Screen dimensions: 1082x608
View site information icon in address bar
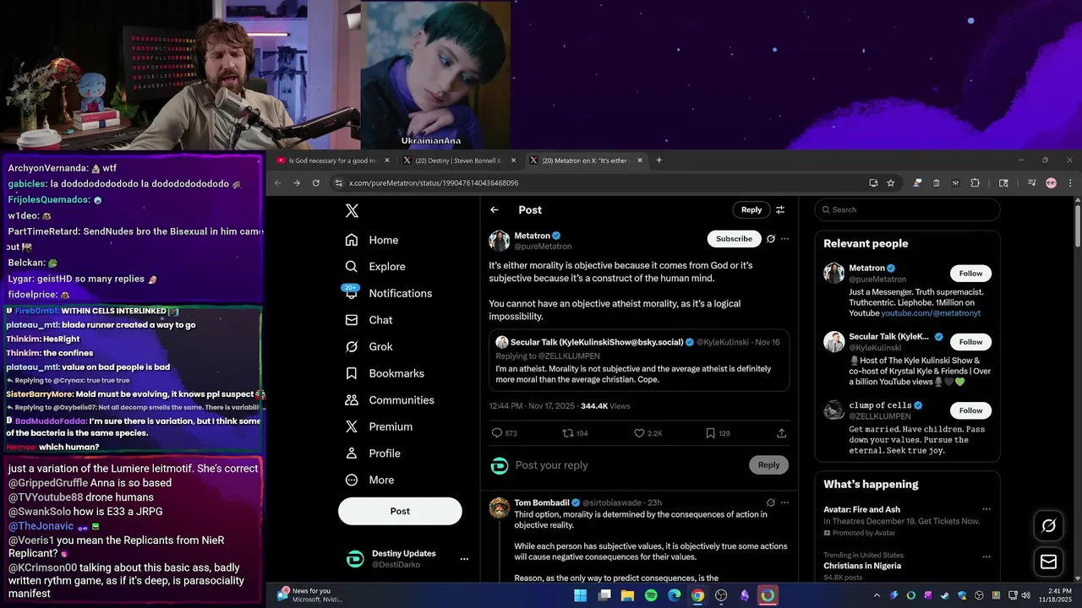tap(338, 182)
